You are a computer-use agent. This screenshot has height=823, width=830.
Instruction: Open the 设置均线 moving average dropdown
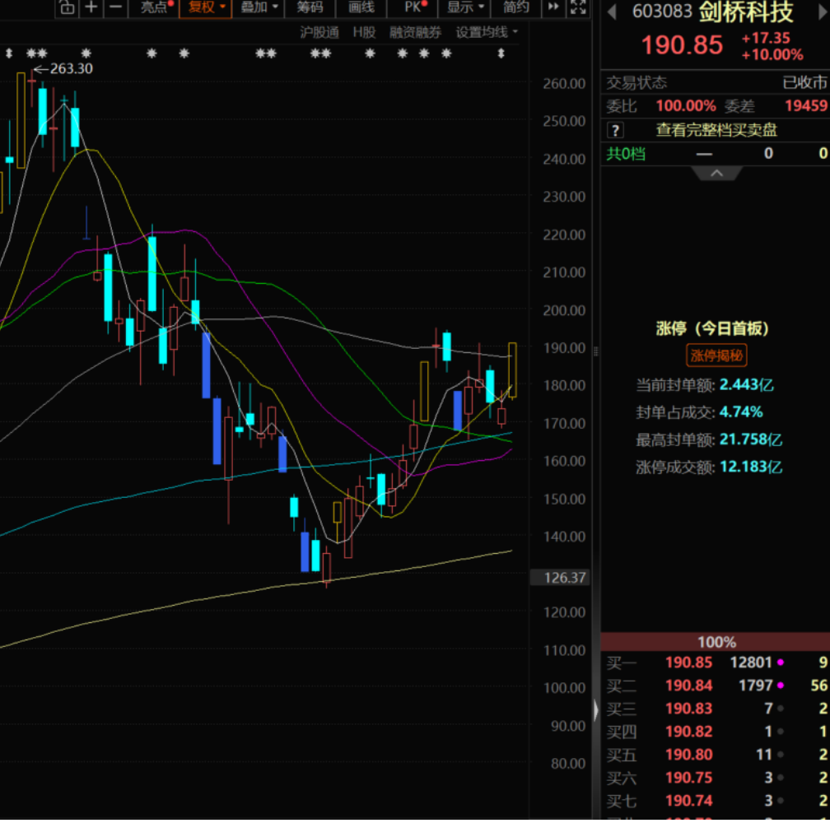click(487, 33)
